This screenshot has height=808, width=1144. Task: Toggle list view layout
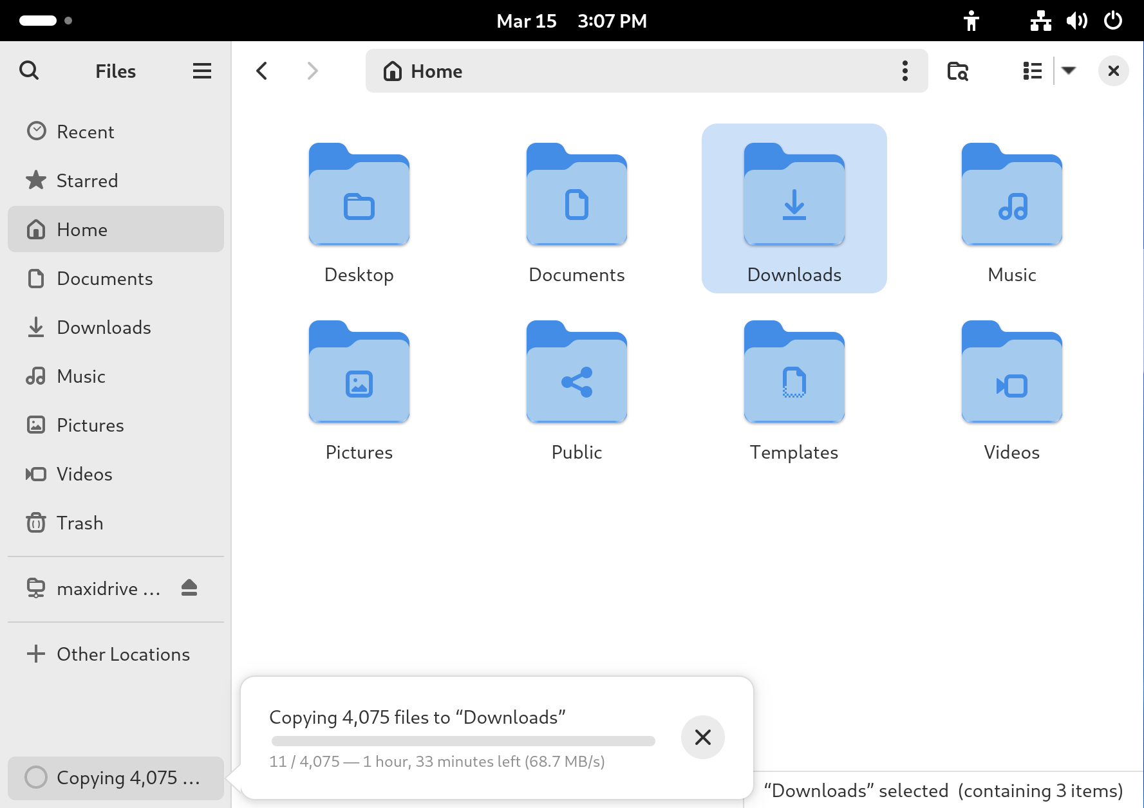tap(1032, 71)
